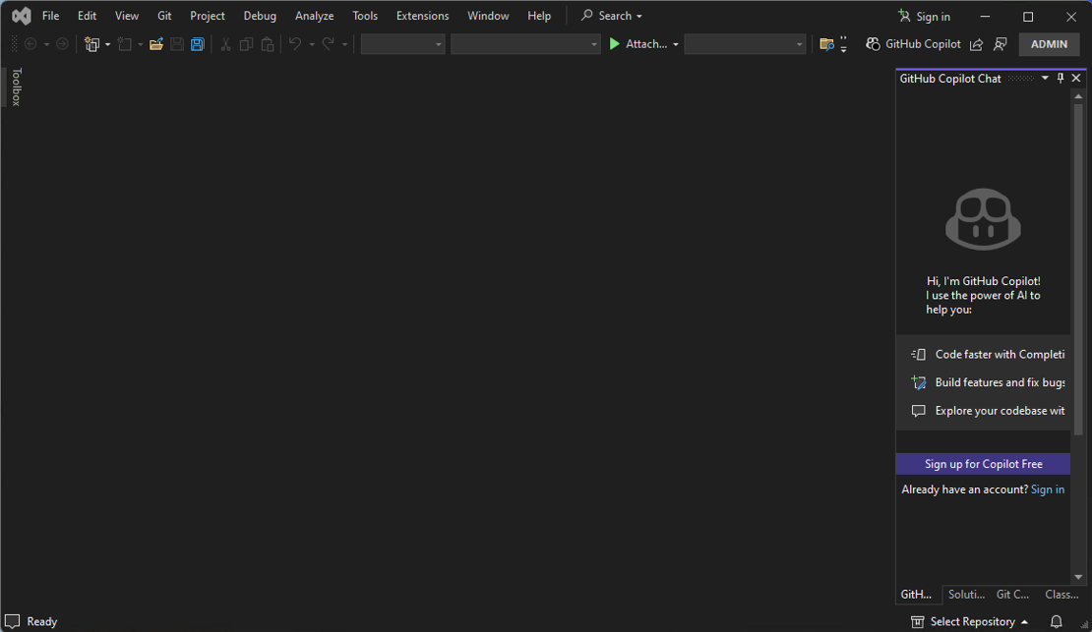The width and height of the screenshot is (1092, 632).
Task: Open the Window menu
Action: click(488, 16)
